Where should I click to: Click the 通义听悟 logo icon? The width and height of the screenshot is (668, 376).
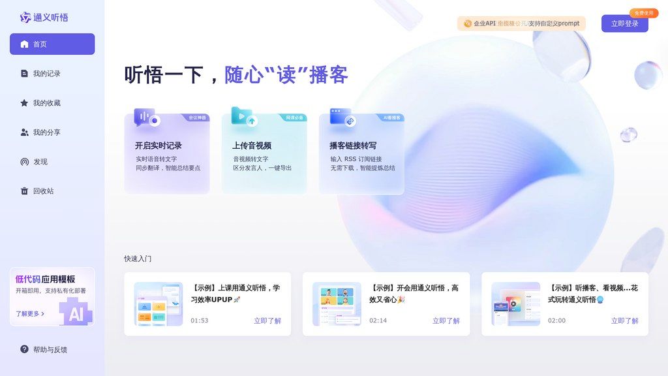[25, 17]
